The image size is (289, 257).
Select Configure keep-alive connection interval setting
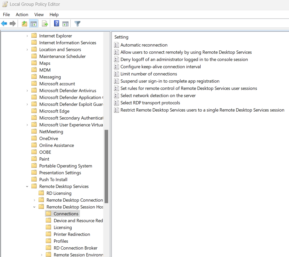click(161, 67)
